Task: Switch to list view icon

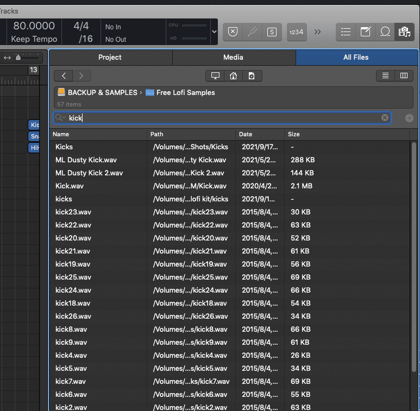Action: coord(385,75)
